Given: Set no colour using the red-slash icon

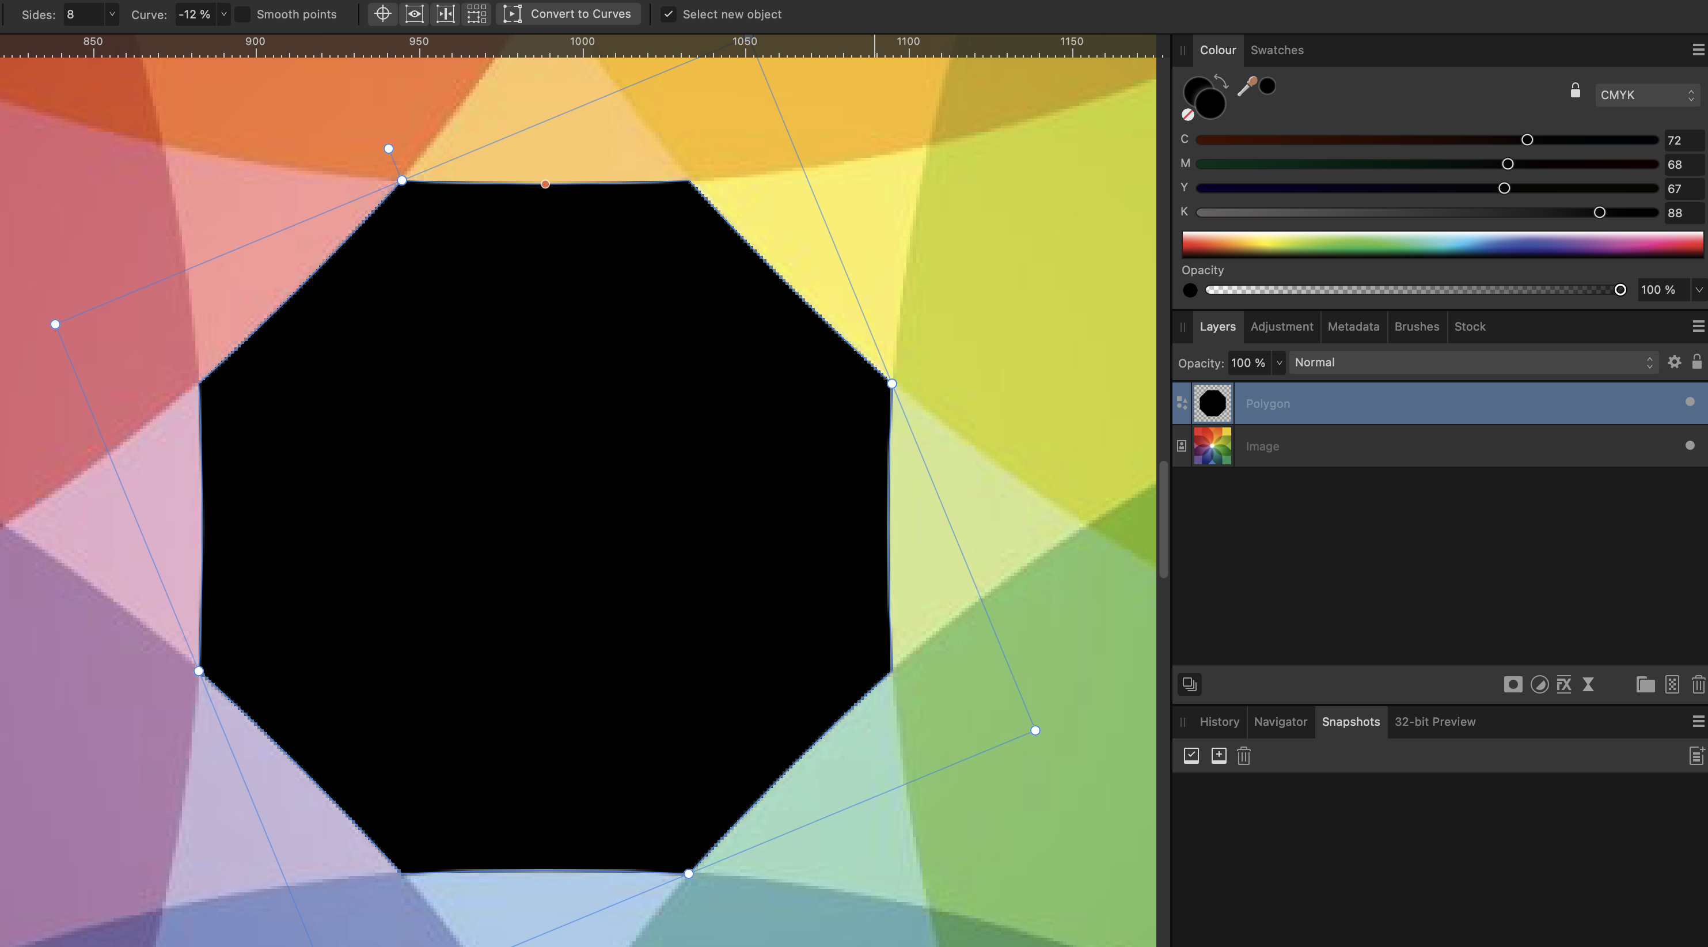Looking at the screenshot, I should click(x=1187, y=115).
